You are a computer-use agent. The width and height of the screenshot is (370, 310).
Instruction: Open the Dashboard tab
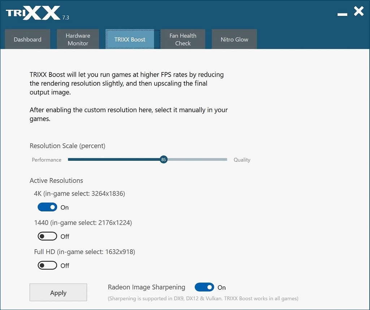27,39
